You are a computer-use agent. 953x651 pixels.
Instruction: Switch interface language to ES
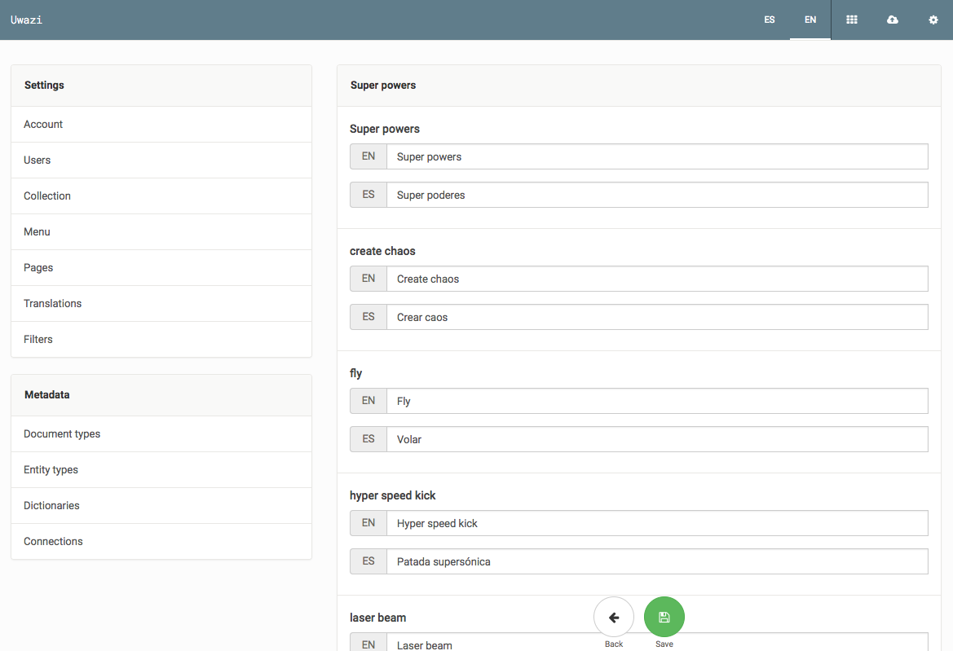(x=769, y=20)
